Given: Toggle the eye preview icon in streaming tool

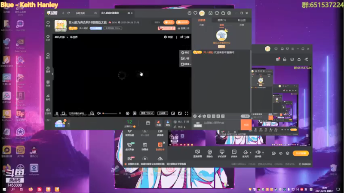Looking at the screenshot, I should 281,154.
